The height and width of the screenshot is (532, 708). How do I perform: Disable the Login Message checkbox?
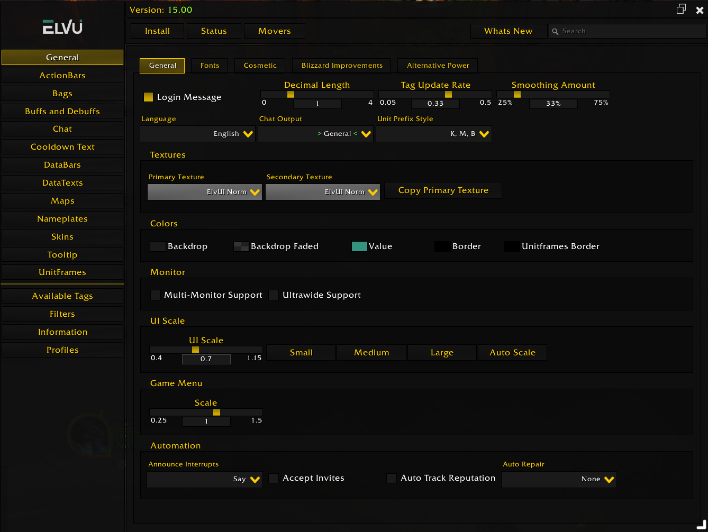click(149, 97)
